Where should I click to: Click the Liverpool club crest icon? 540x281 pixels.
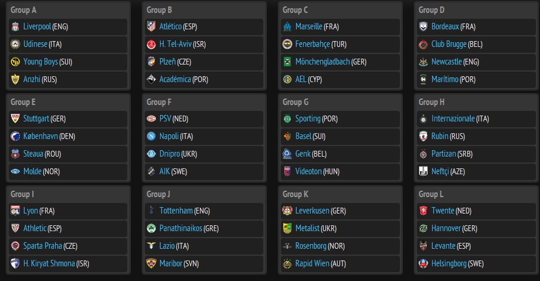pos(15,26)
